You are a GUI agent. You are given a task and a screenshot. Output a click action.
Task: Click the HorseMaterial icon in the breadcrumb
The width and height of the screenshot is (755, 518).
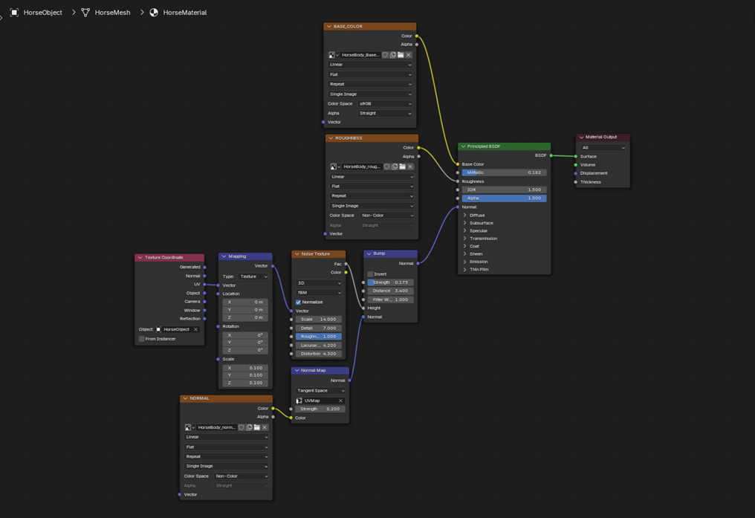154,13
